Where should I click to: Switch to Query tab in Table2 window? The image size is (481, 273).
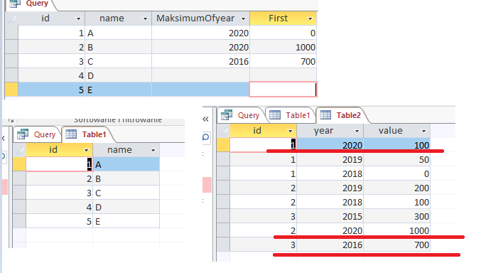point(241,115)
